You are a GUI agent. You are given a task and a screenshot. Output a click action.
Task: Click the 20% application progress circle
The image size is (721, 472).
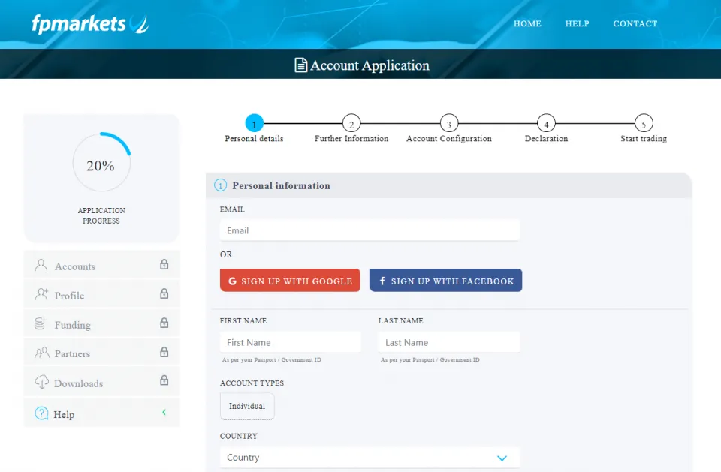pyautogui.click(x=101, y=164)
